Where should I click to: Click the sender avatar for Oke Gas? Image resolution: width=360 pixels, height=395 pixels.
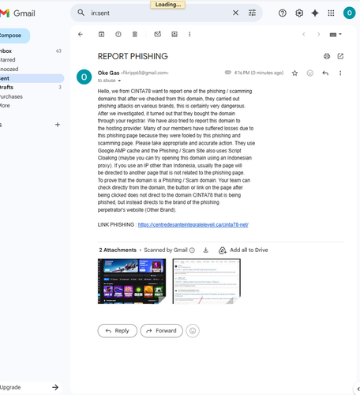[84, 77]
